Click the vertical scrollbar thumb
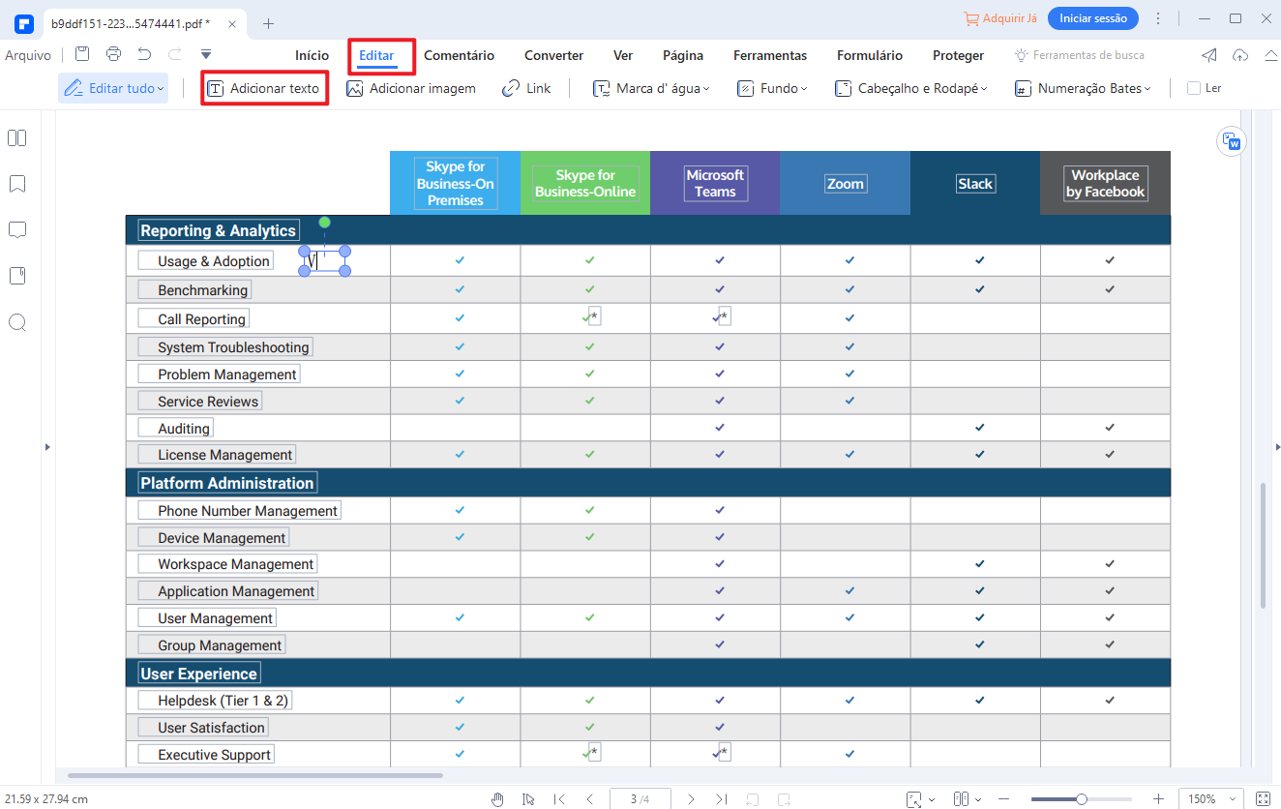The width and height of the screenshot is (1281, 809). [1263, 546]
